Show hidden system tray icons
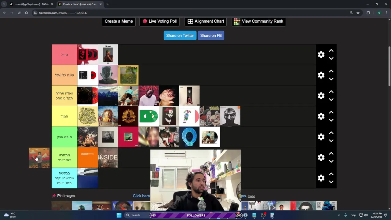This screenshot has height=220, width=391. (339, 215)
